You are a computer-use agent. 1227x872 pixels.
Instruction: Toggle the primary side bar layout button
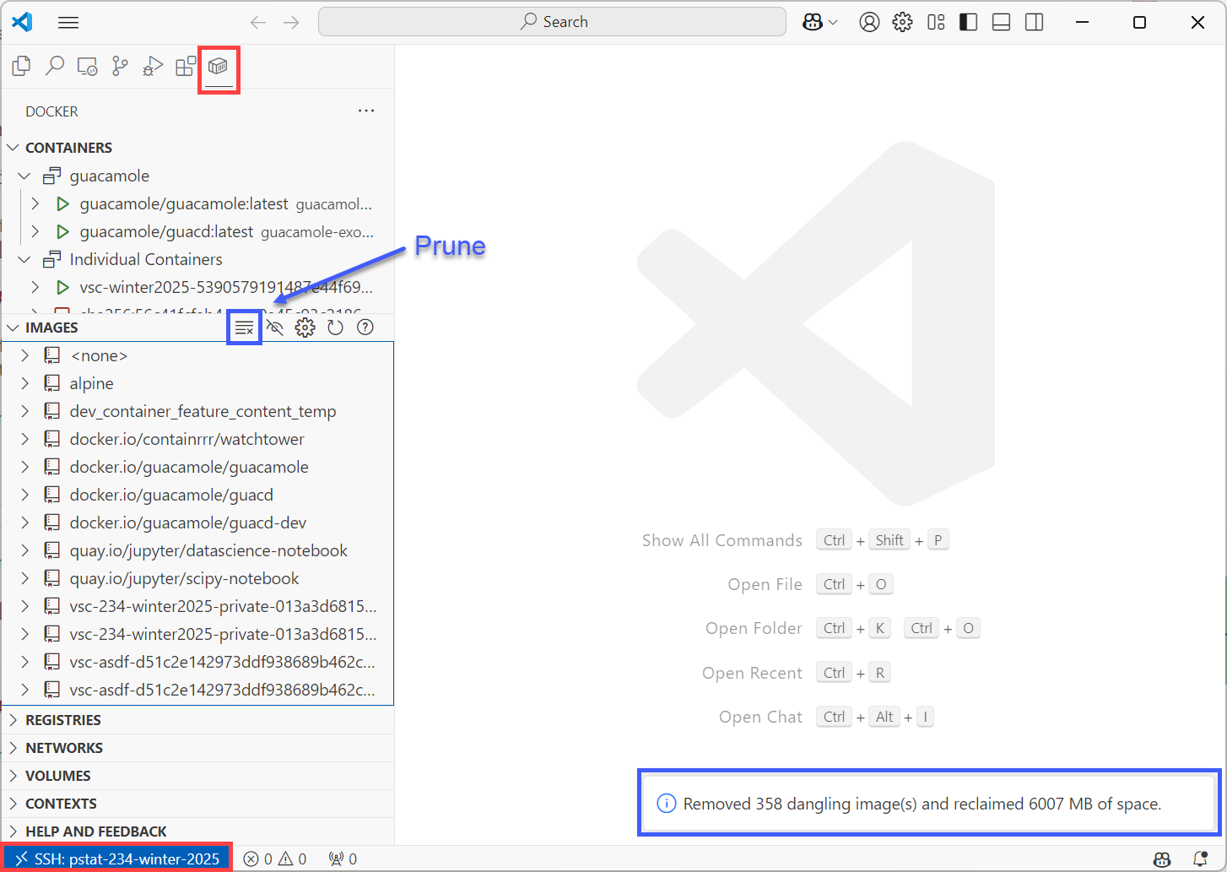point(969,23)
